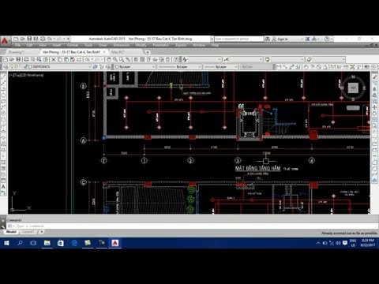Open the Windows Start menu
The height and width of the screenshot is (284, 379).
[x=6, y=243]
